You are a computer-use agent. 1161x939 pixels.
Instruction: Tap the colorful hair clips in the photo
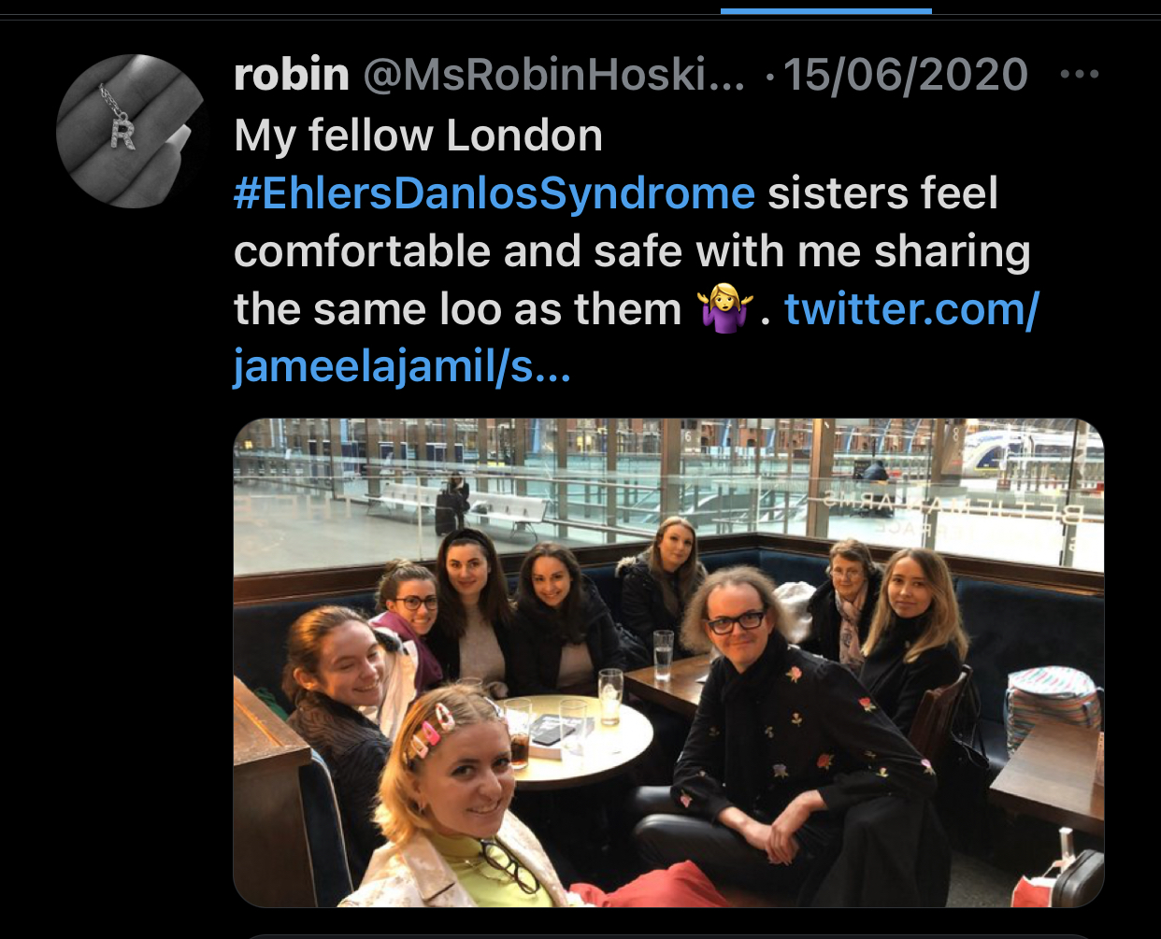tap(432, 729)
